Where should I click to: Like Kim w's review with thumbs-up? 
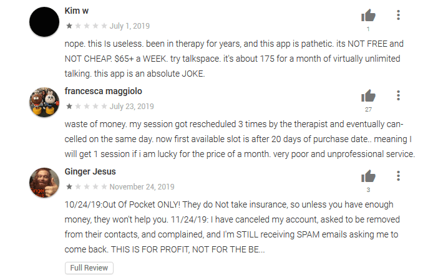pos(368,16)
